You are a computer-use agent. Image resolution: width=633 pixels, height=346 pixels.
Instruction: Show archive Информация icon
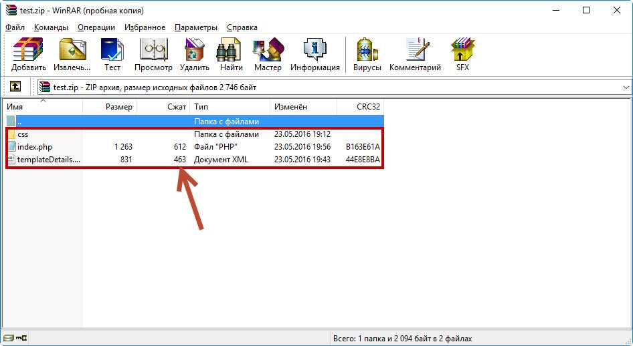point(314,54)
